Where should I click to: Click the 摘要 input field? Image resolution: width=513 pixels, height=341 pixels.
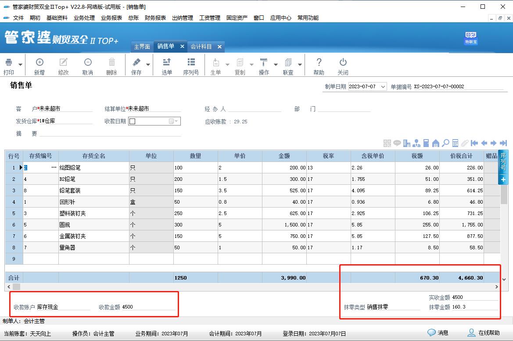coord(110,133)
